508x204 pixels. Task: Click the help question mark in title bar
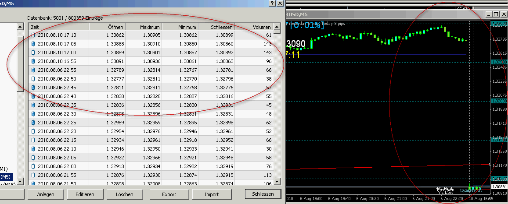click(x=272, y=3)
